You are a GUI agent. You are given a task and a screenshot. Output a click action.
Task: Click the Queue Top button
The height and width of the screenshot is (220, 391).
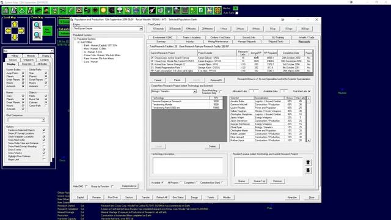tap(259, 182)
